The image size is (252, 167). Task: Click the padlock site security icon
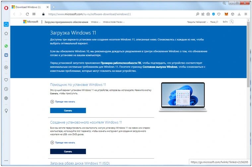pyautogui.click(x=43, y=14)
